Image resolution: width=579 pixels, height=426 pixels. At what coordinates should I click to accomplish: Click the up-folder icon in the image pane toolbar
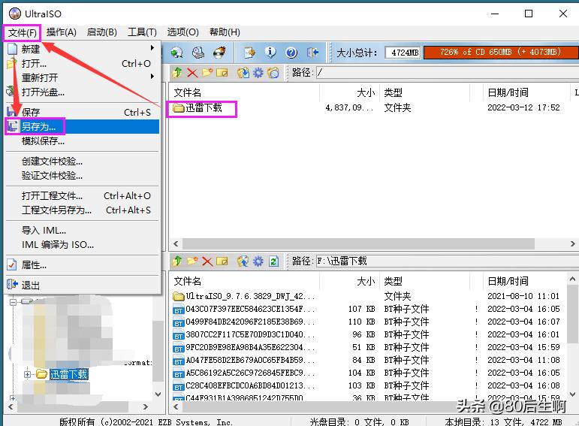tap(177, 73)
